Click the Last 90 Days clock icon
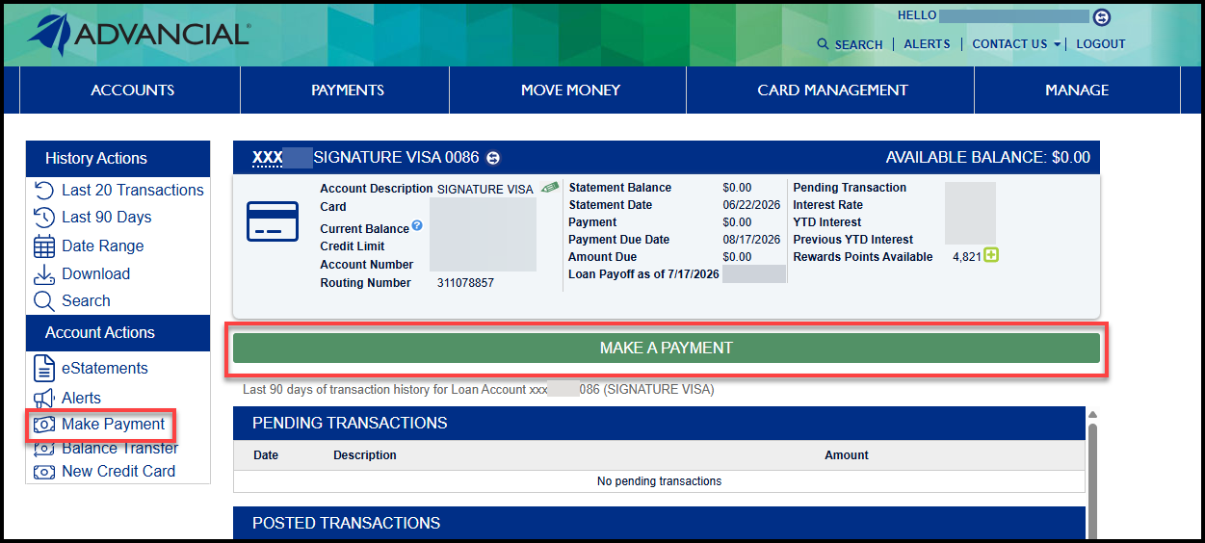Viewport: 1205px width, 543px height. [44, 218]
